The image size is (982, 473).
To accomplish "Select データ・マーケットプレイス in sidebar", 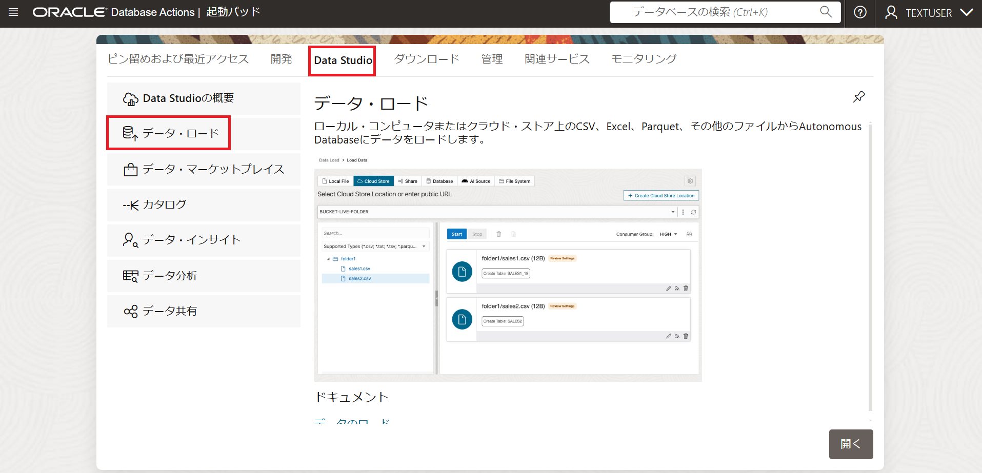I will (x=204, y=169).
